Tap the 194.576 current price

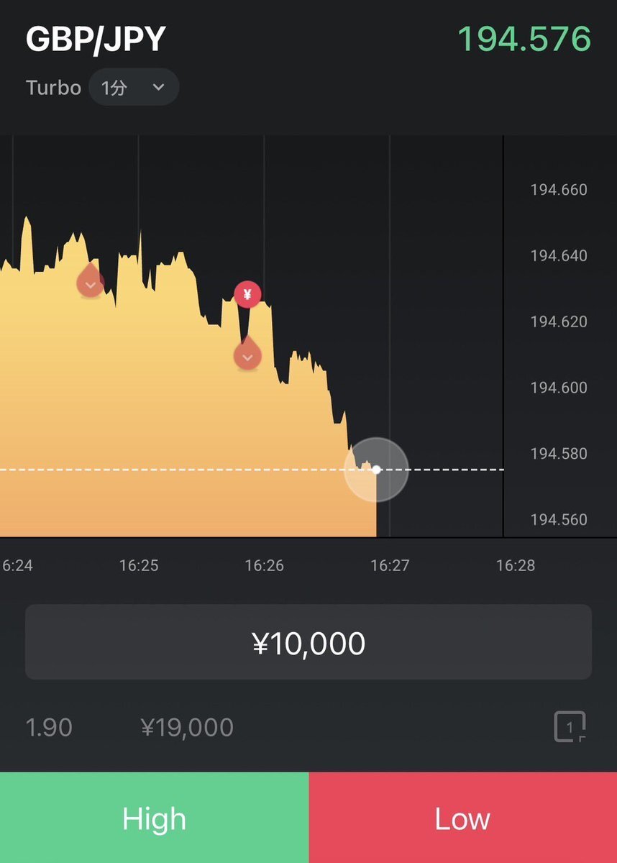tap(524, 39)
